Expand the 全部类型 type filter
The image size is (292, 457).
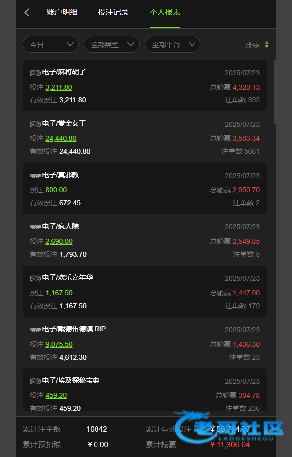tap(111, 44)
